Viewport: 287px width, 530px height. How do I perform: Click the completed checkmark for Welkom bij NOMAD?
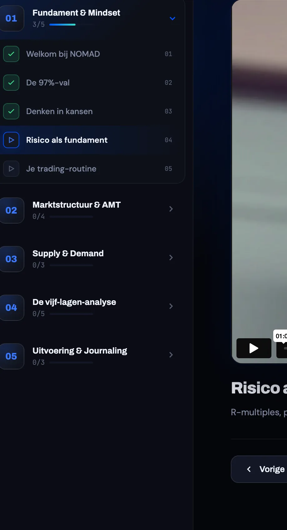tap(11, 54)
